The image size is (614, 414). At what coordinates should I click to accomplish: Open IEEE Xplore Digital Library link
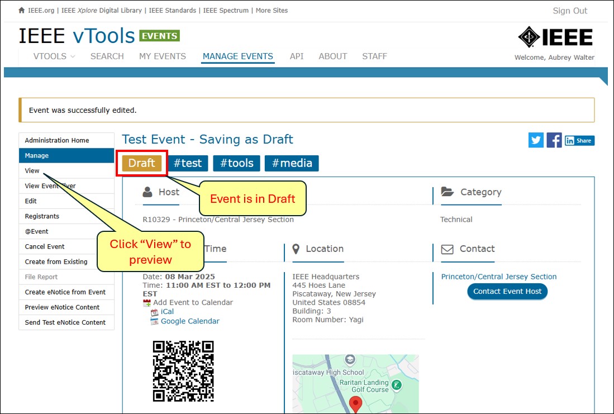tap(102, 11)
